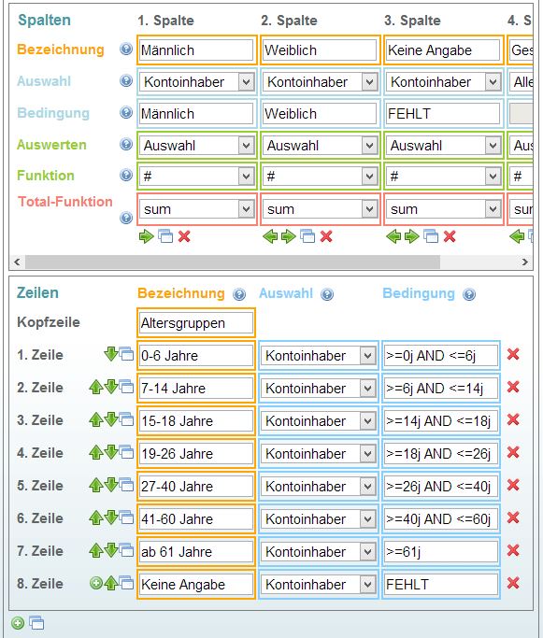This screenshot has width=543, height=638.
Task: Move 5. Zeile down
Action: pyautogui.click(x=110, y=485)
